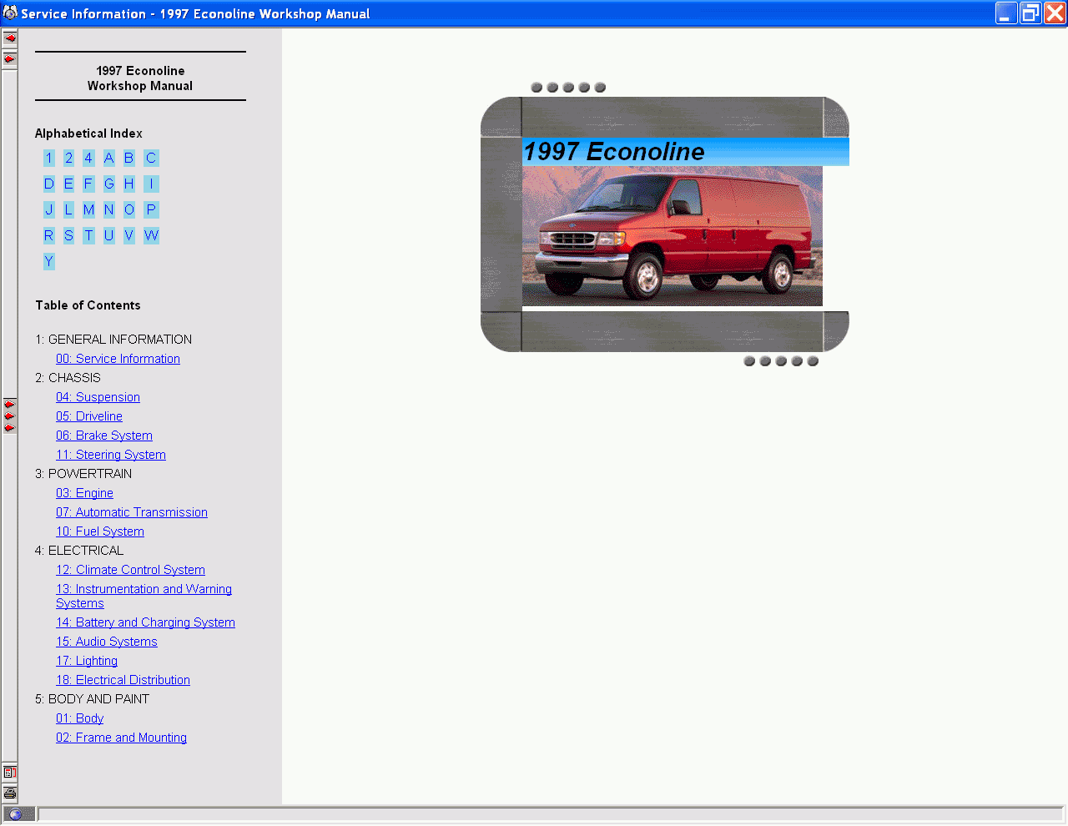
Task: Jump to index letter E
Action: coord(68,184)
